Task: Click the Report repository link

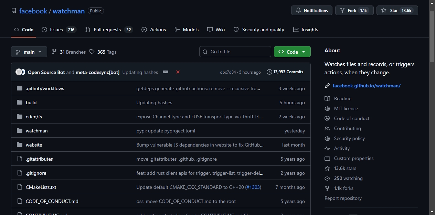Action: (343, 198)
